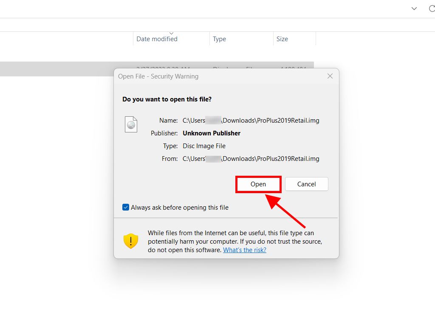Click the dialog close X icon
The image size is (435, 326).
[330, 76]
